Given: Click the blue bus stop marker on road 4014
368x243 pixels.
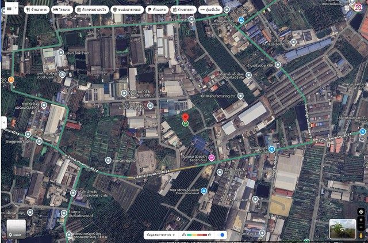Looking at the screenshot, I should (x=271, y=149).
